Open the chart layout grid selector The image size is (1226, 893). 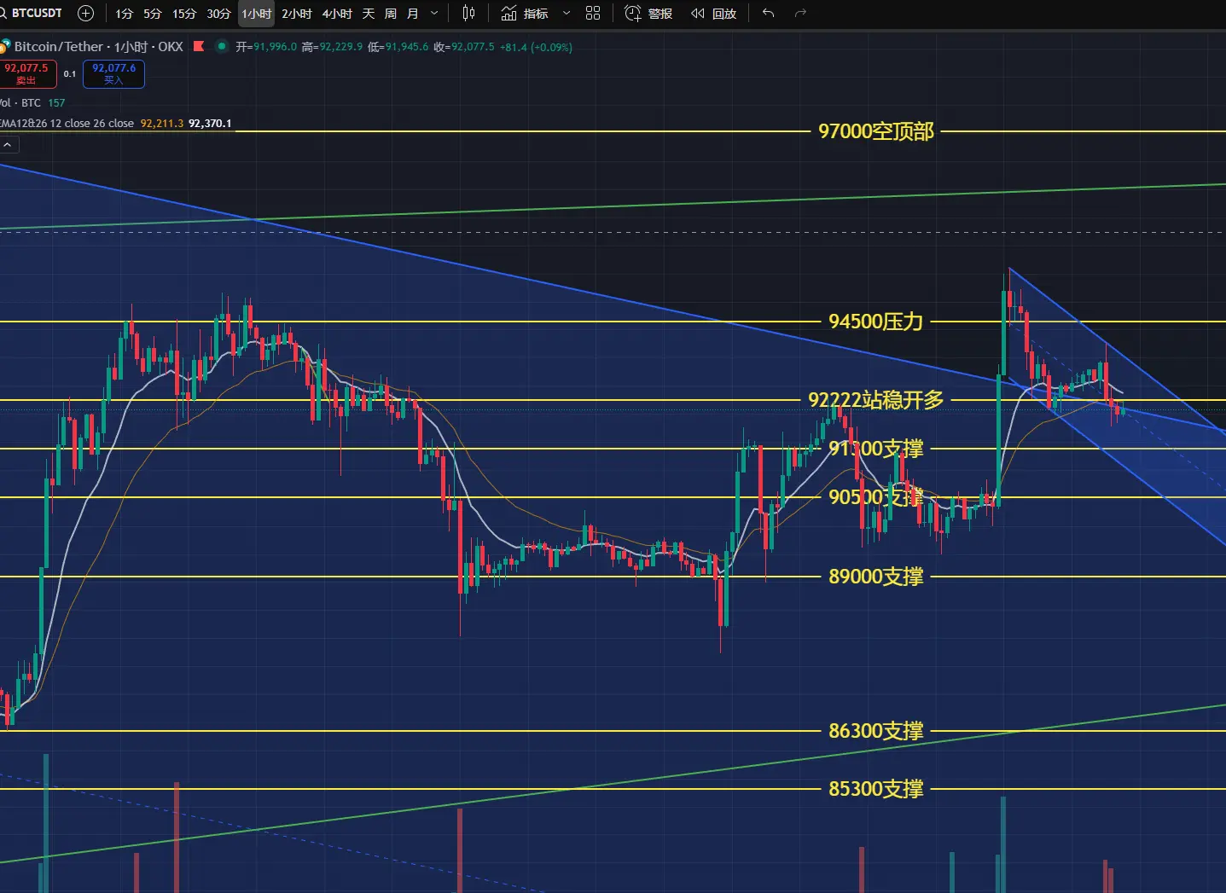(x=593, y=13)
